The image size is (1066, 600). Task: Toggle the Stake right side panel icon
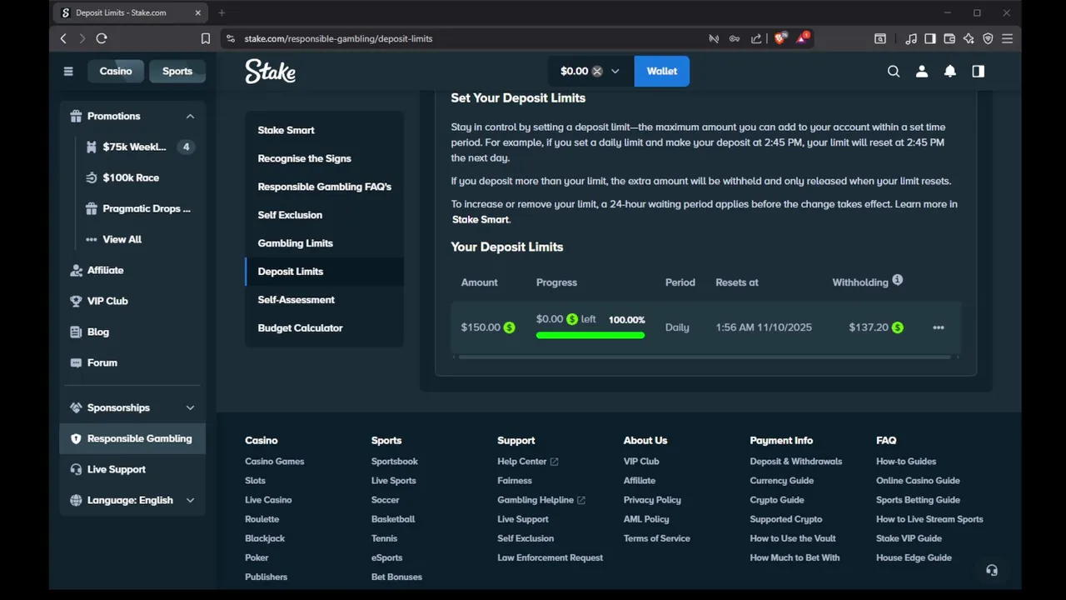979,72
